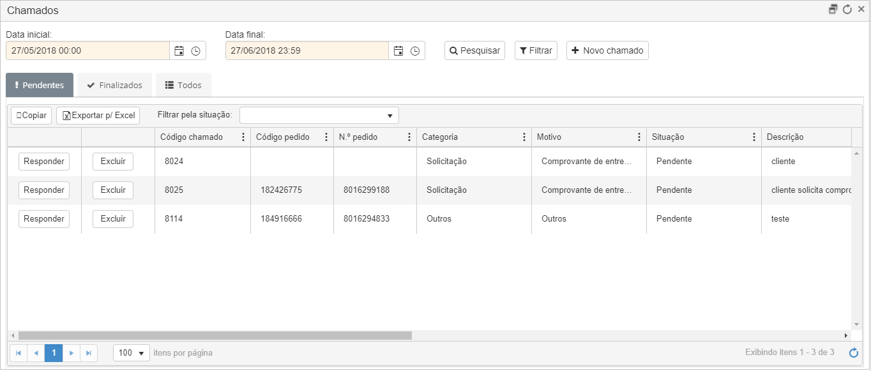Click the vertical scrollbar down arrow
The height and width of the screenshot is (371, 871).
[x=856, y=325]
